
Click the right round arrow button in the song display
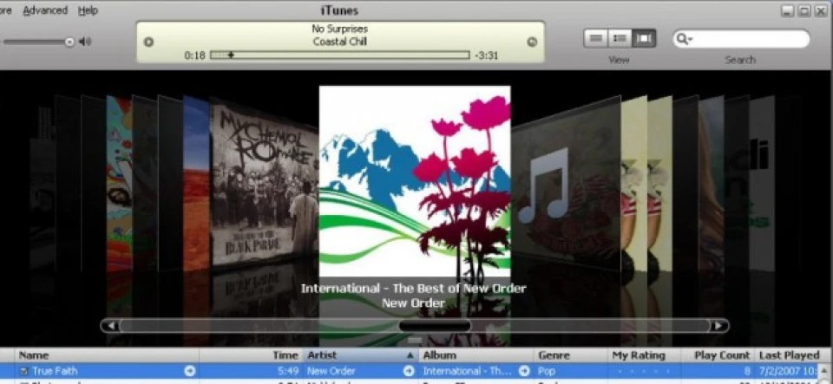[x=532, y=42]
